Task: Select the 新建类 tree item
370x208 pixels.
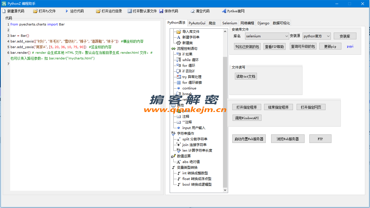Action: (x=187, y=43)
